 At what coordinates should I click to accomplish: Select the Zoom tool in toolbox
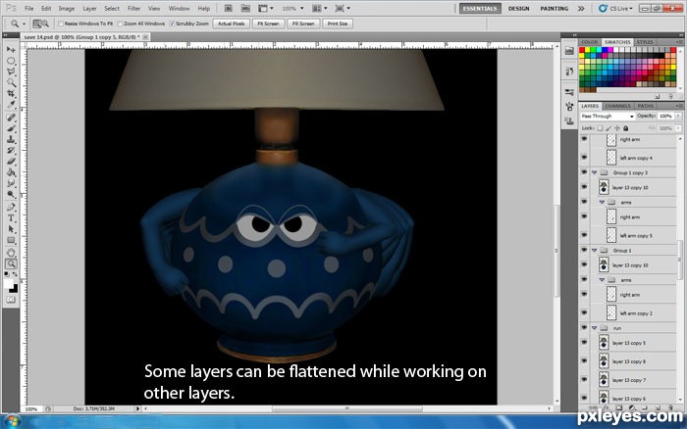coord(11,263)
